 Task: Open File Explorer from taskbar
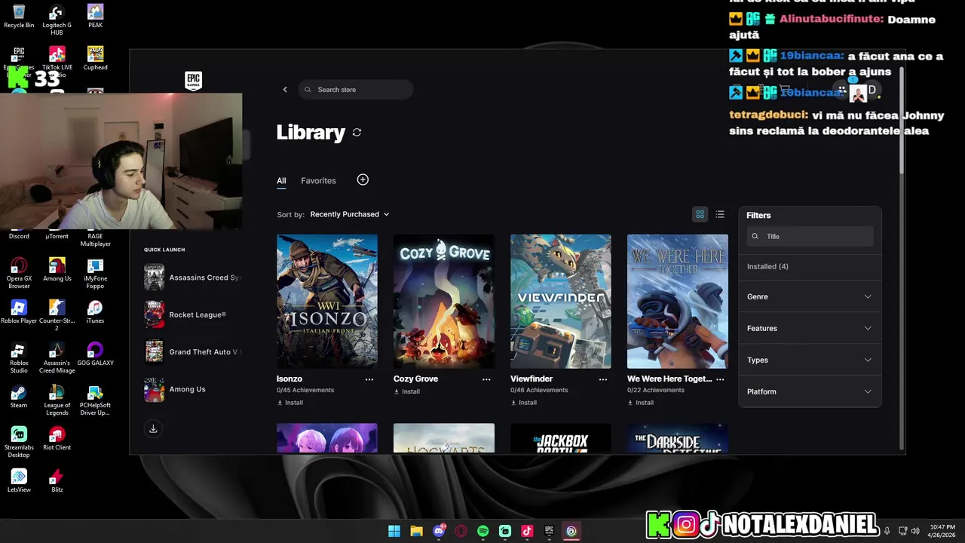416,531
